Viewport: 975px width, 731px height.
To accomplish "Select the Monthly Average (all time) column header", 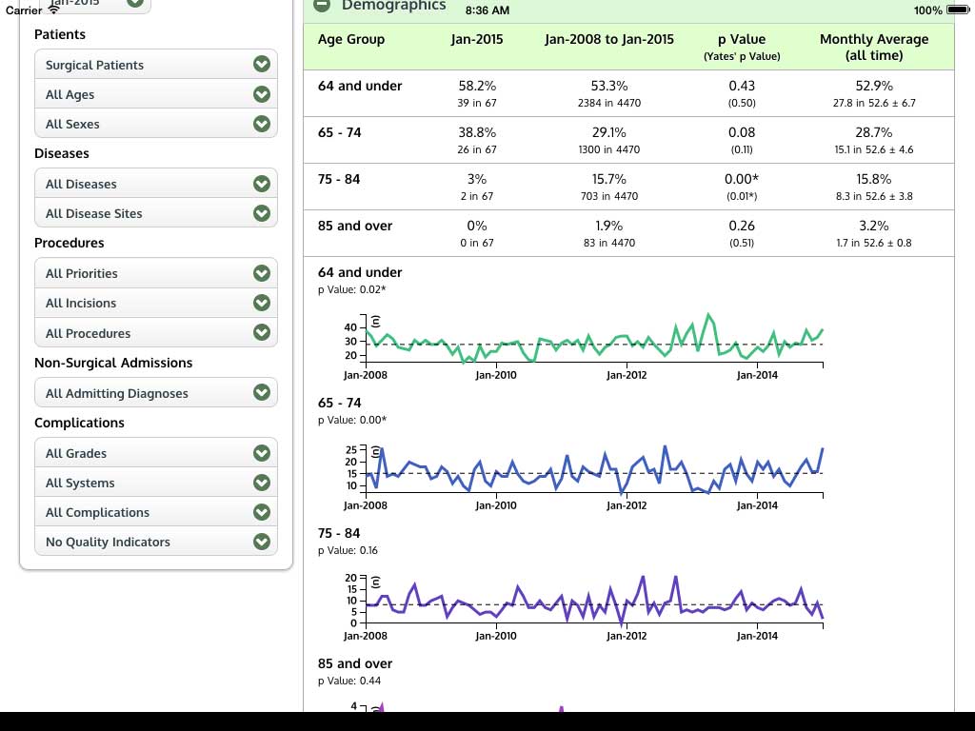I will click(874, 47).
